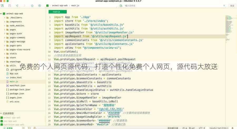Click 语法提示库 in the status bar
The height and width of the screenshot is (129, 237).
click(173, 128)
